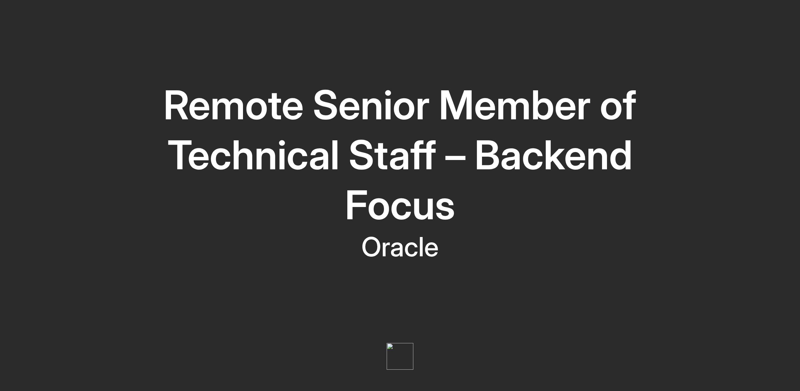Viewport: 800px width, 391px height.
Task: Click the capital "R" in Remote
Action: point(176,106)
